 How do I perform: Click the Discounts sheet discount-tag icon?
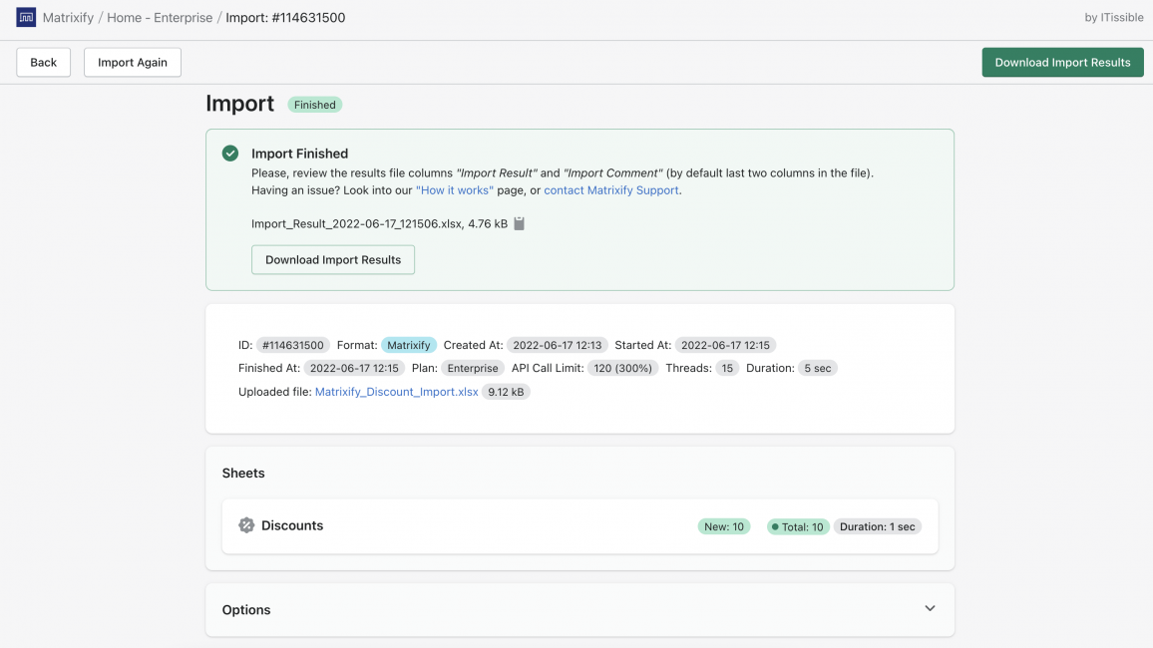tap(246, 525)
